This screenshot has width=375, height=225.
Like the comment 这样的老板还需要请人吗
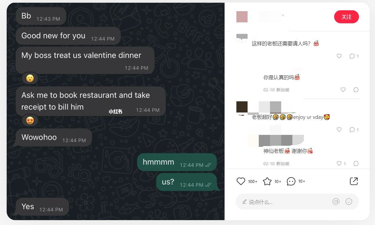(x=339, y=56)
